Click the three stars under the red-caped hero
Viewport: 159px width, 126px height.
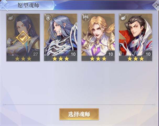136,59
